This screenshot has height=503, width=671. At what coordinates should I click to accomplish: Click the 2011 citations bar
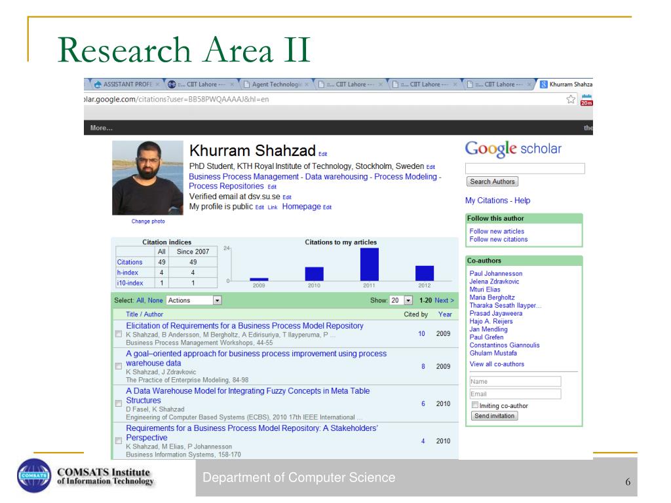[370, 265]
